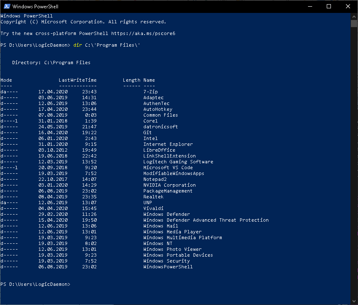Click the Common Files entry
This screenshot has width=358, height=305.
point(161,115)
